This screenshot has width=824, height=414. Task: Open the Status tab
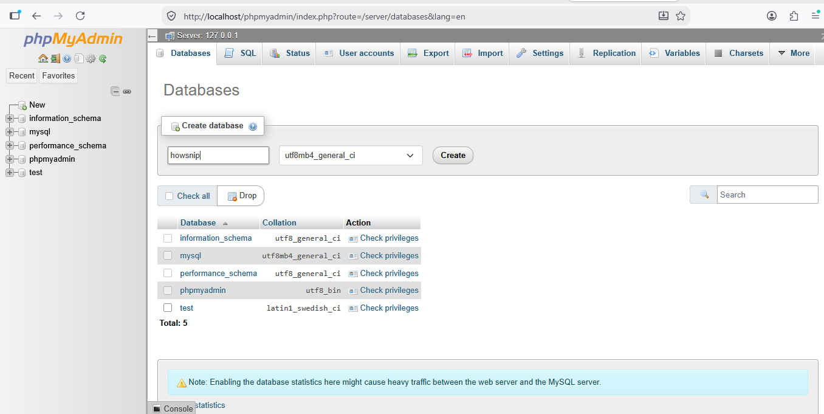290,53
